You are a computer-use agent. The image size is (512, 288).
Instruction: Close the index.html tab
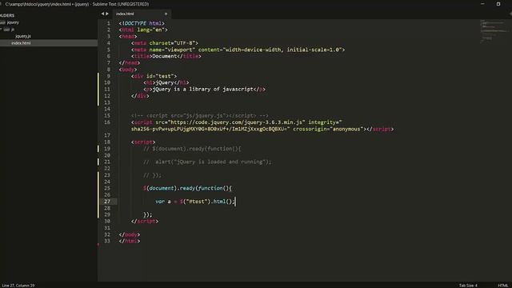[x=166, y=14]
